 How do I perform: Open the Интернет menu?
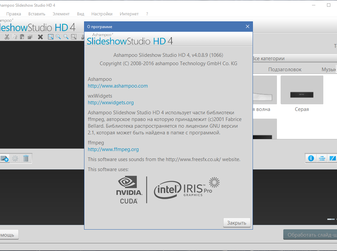pos(129,14)
